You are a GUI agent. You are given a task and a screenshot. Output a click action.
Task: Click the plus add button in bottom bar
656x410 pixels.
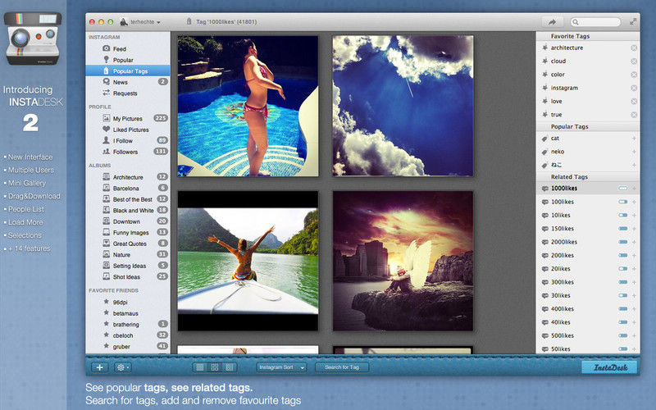99,367
